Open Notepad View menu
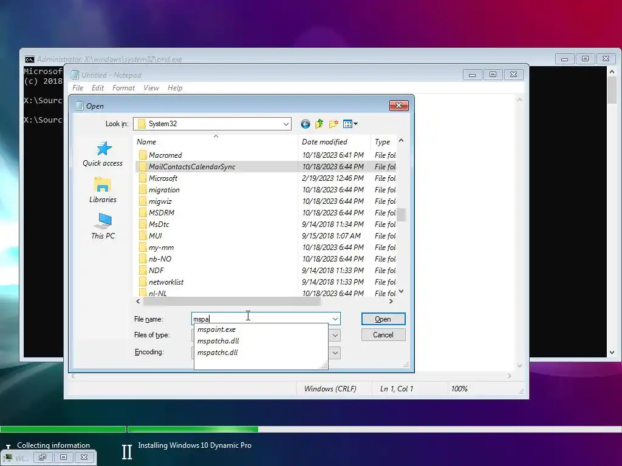 (151, 88)
